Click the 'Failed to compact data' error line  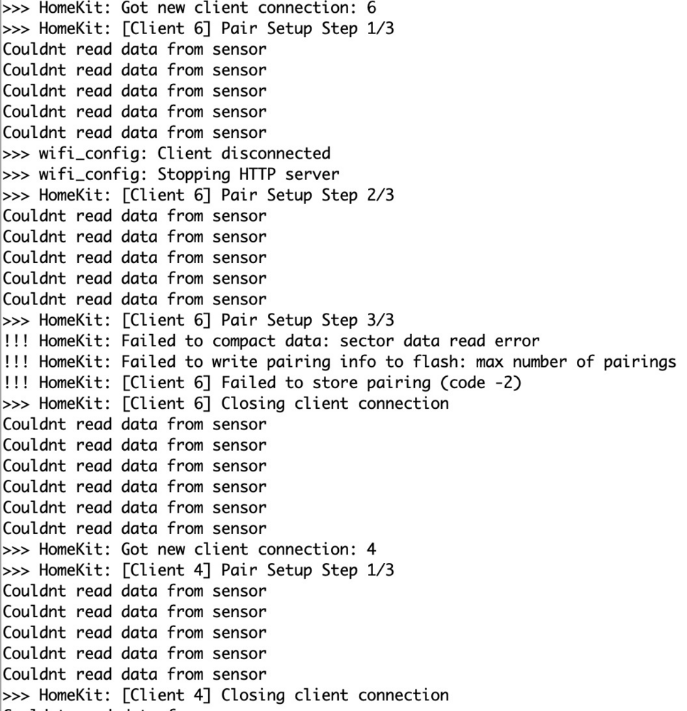point(271,341)
